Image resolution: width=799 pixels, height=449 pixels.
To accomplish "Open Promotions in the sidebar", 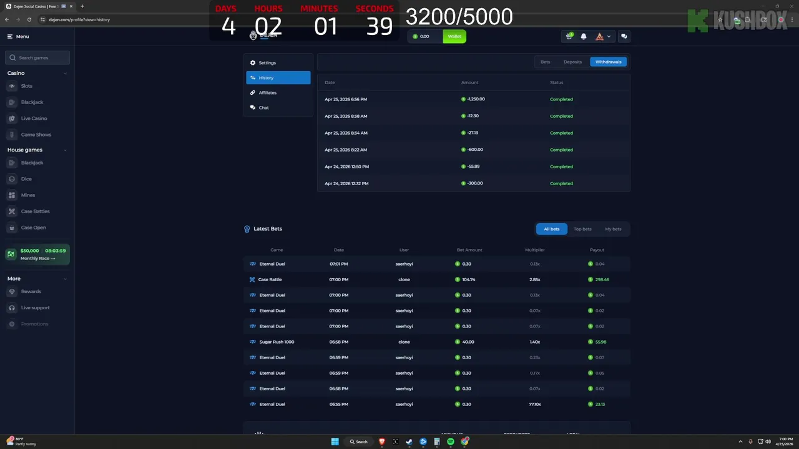I will (34, 324).
